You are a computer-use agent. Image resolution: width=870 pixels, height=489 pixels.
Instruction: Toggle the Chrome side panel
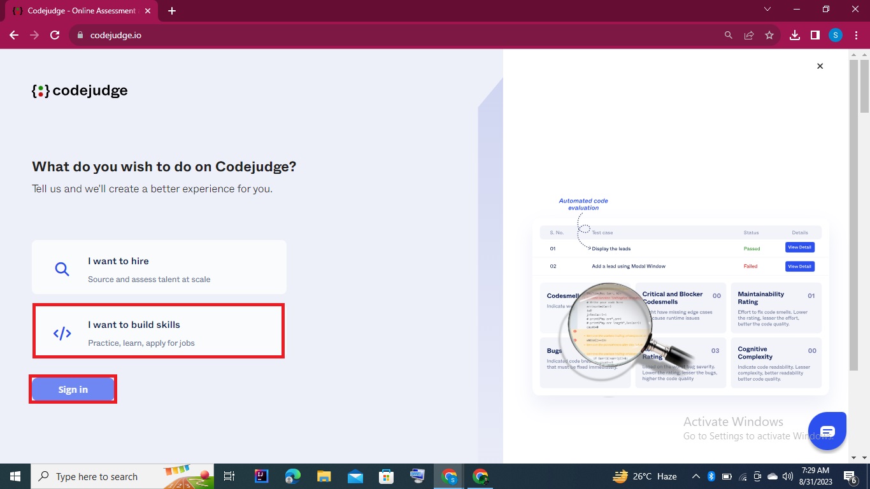point(815,36)
